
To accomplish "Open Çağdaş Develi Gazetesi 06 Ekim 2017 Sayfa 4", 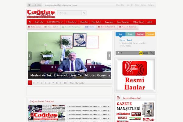I will [x=89, y=118].
